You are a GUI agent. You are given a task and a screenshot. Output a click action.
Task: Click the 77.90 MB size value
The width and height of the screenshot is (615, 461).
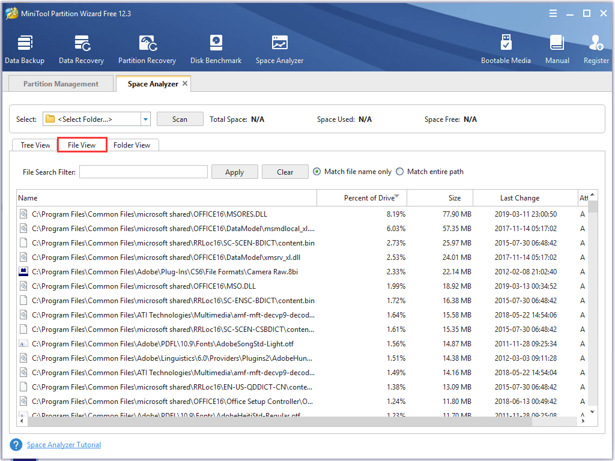click(x=457, y=214)
